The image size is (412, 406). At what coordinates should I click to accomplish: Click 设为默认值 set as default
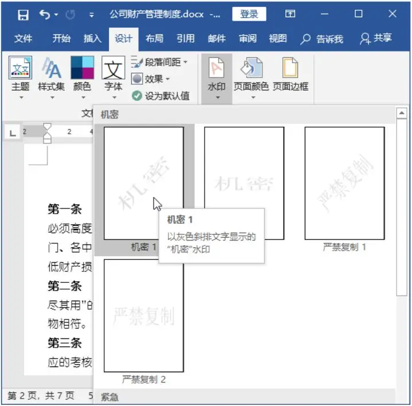tap(160, 96)
